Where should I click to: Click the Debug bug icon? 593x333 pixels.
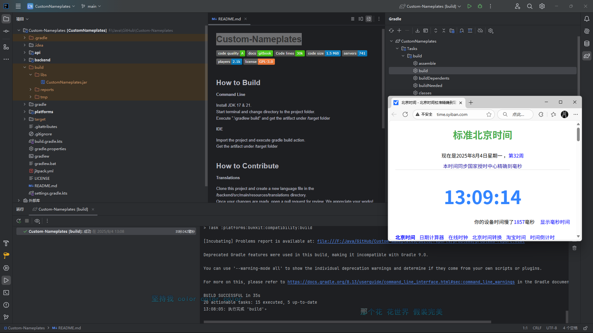click(480, 6)
